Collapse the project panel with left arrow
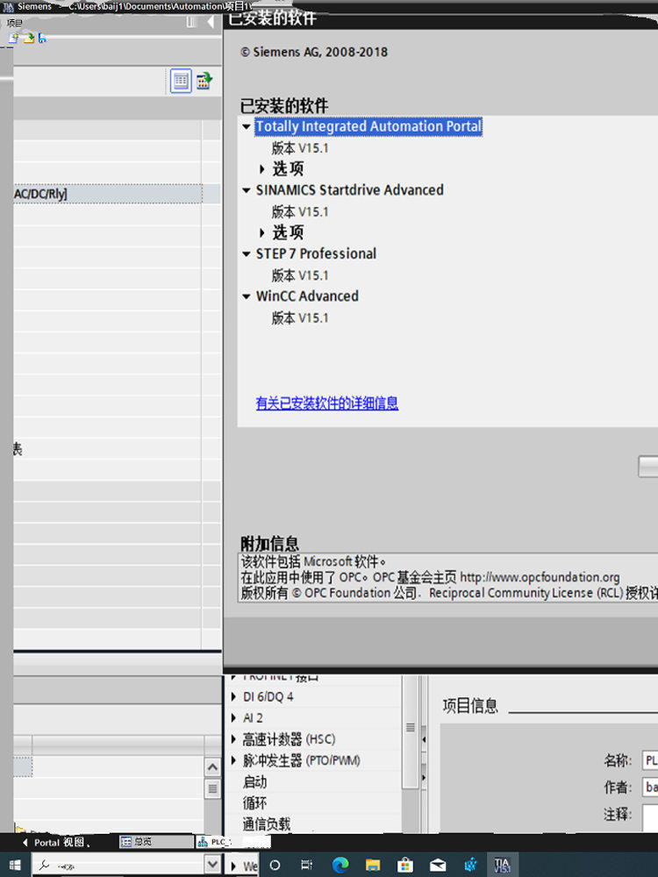 (211, 22)
